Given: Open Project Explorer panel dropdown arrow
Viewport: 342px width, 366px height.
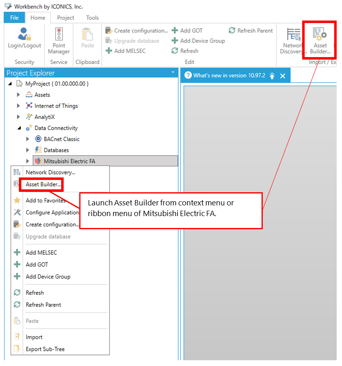Looking at the screenshot, I should (173, 72).
